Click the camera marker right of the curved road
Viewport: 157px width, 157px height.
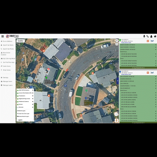coord(92,73)
